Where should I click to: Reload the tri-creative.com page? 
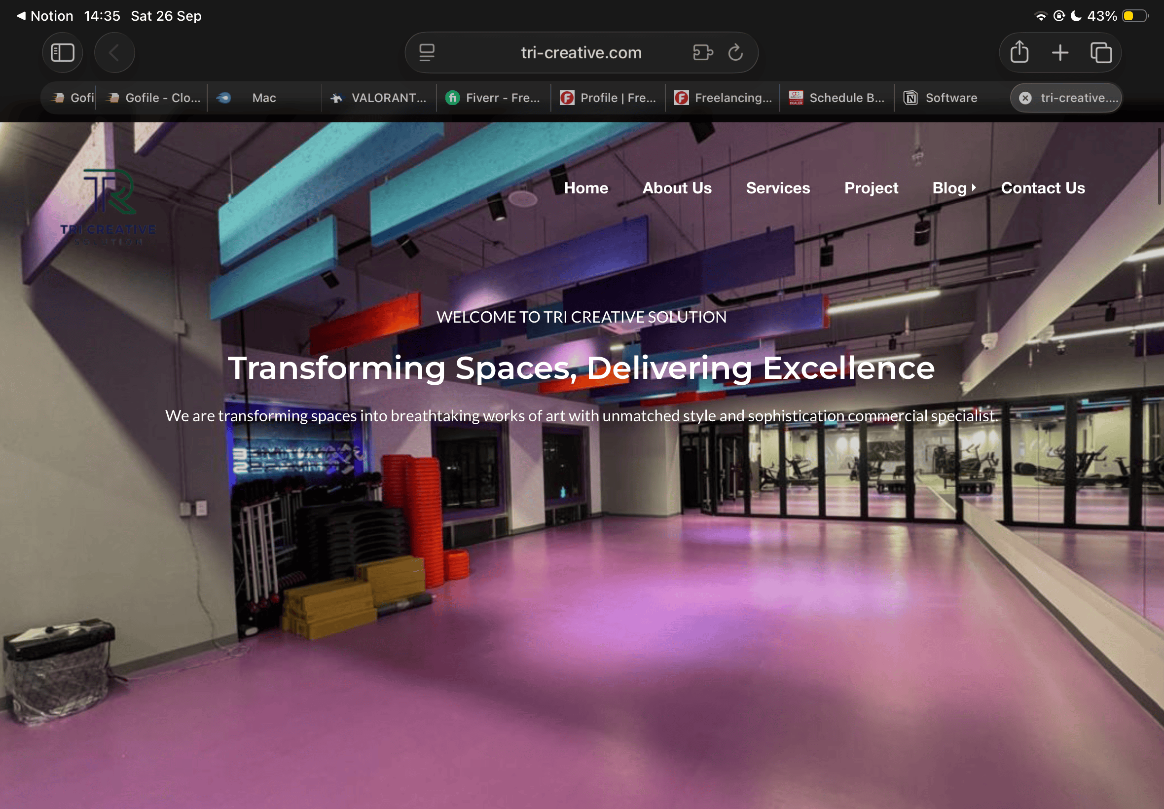735,52
